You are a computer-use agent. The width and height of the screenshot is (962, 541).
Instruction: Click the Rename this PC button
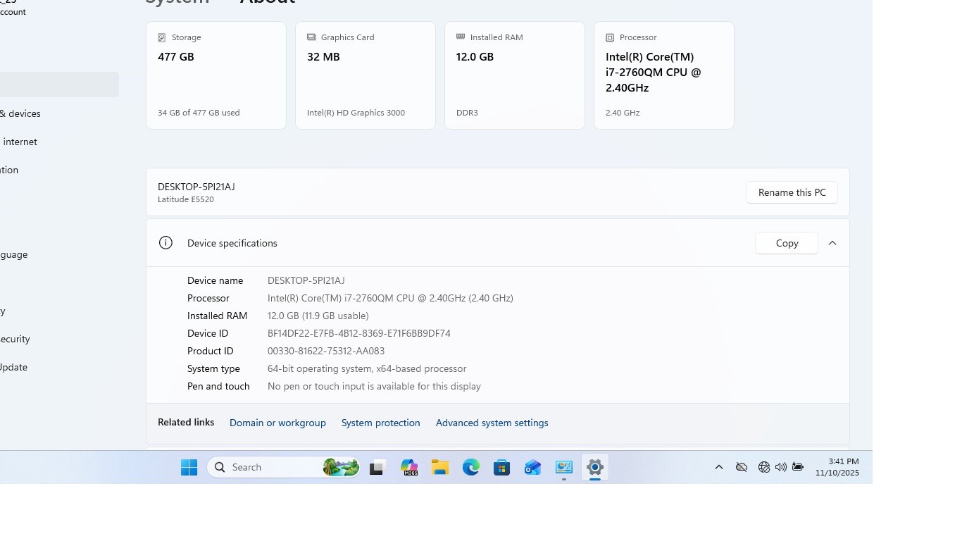coord(792,192)
